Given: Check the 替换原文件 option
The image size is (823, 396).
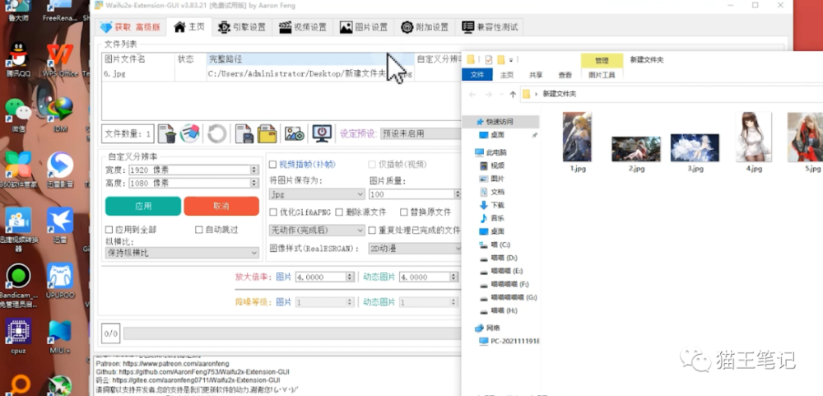Looking at the screenshot, I should pyautogui.click(x=403, y=212).
